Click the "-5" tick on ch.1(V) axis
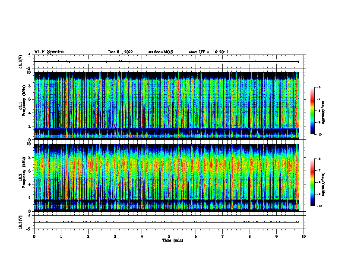The height and width of the screenshot is (265, 342). [29, 68]
